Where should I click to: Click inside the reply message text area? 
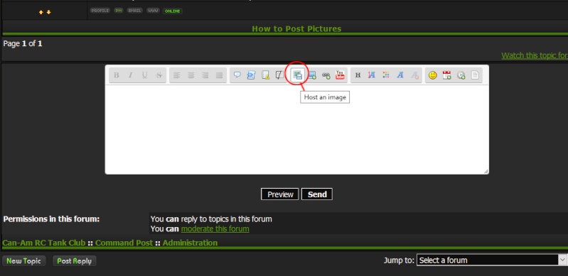296,130
